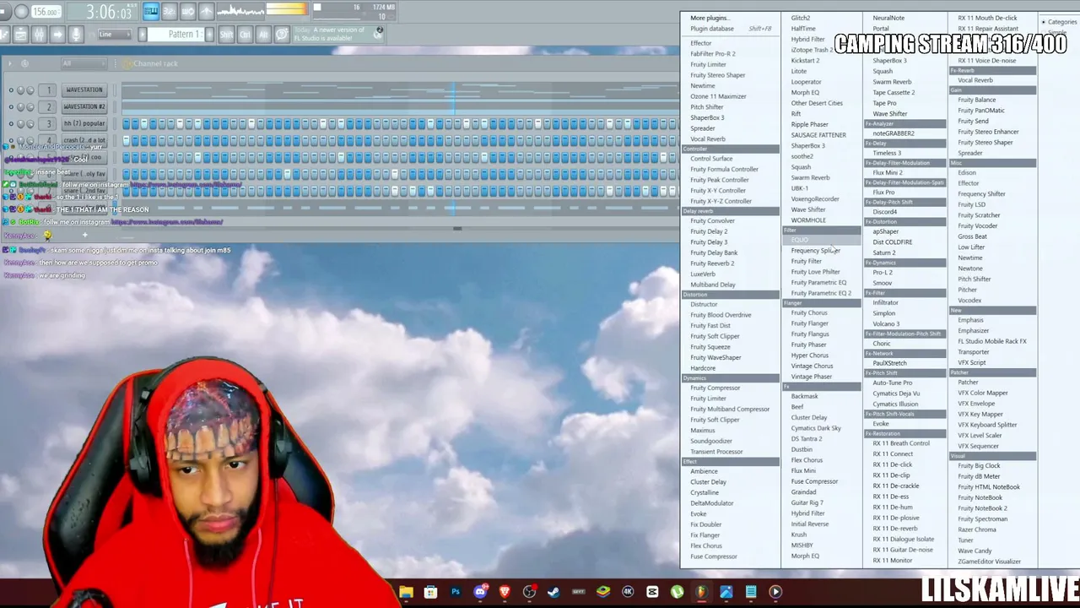Open the Notepad taskbar icon
Screen dimensions: 1080x608
(751, 592)
